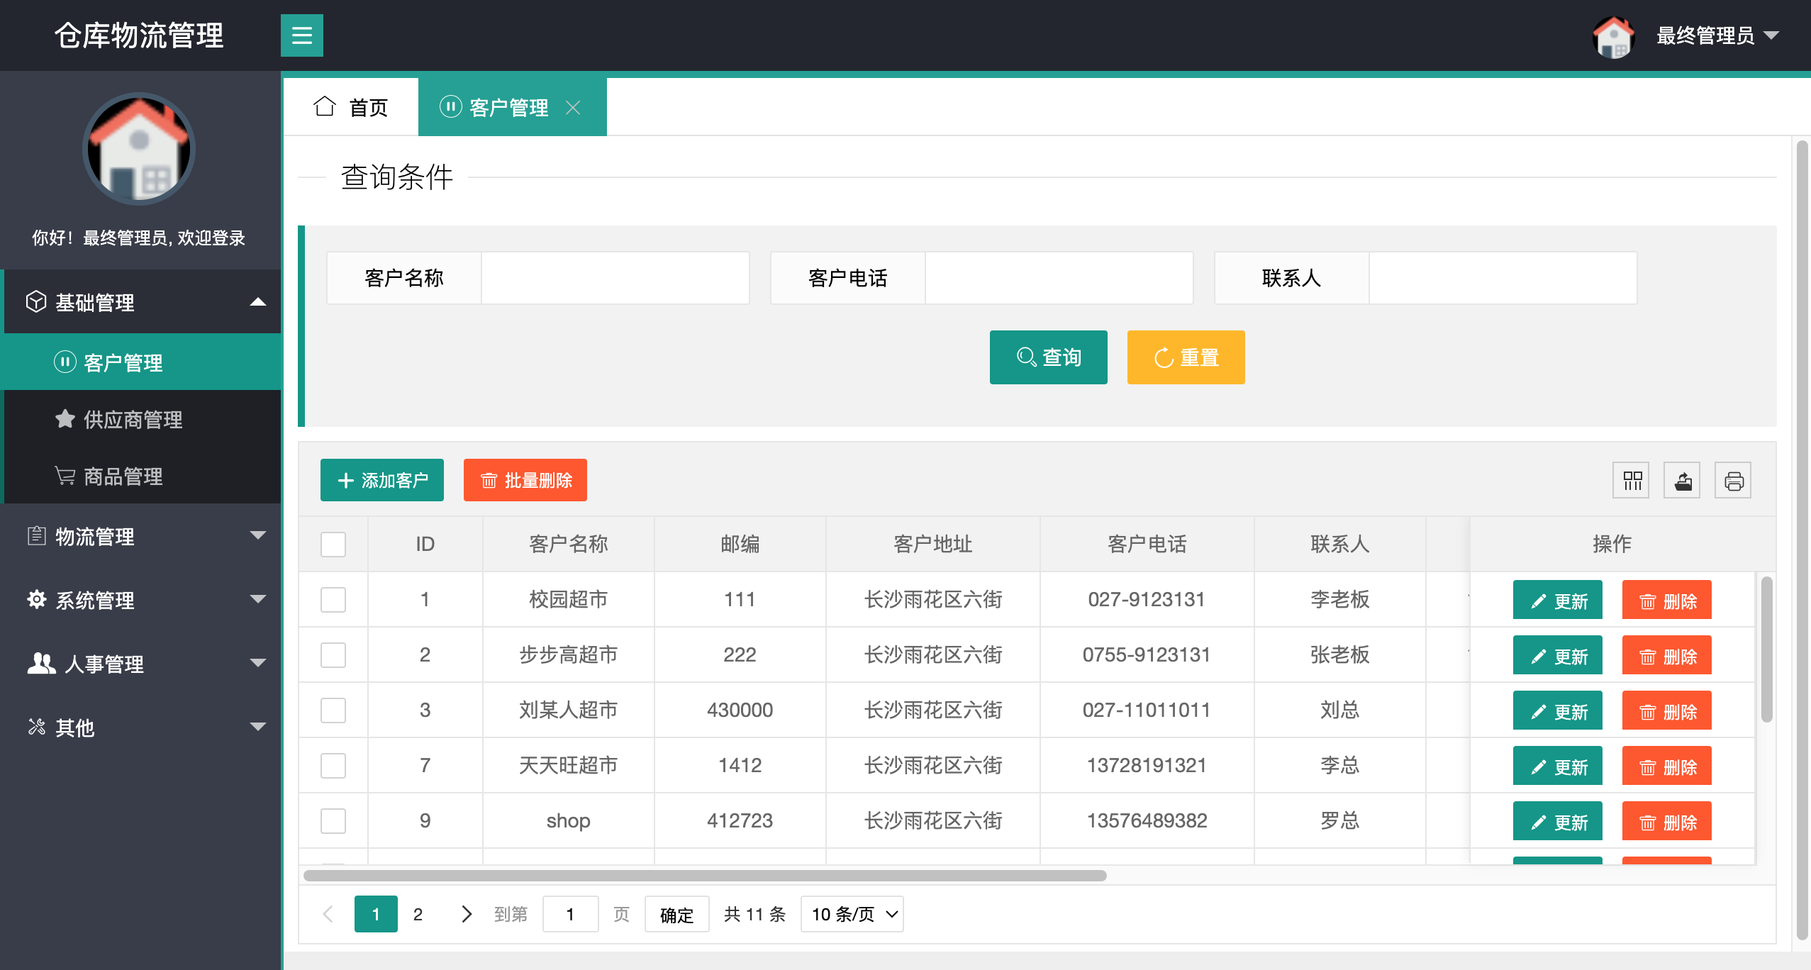
Task: Expand the 物流管理 menu section
Action: point(142,536)
